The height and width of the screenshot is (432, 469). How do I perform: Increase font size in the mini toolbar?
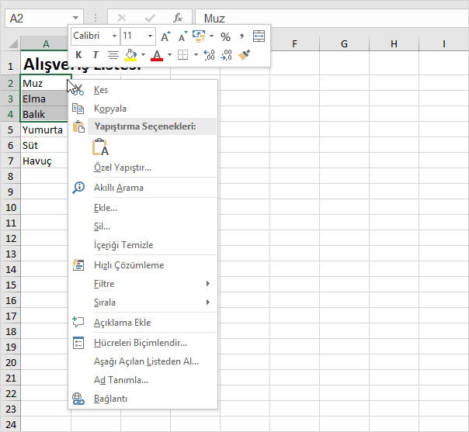(x=165, y=36)
